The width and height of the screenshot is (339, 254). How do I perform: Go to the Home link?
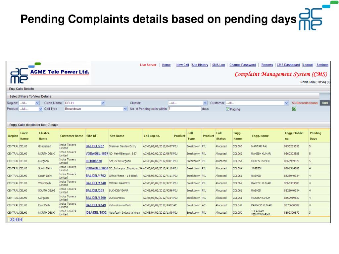(166, 65)
